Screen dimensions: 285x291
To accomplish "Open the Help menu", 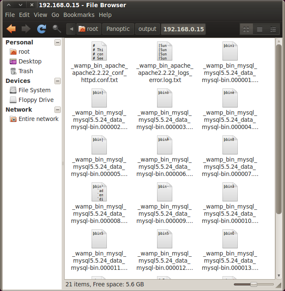I will 105,15.
